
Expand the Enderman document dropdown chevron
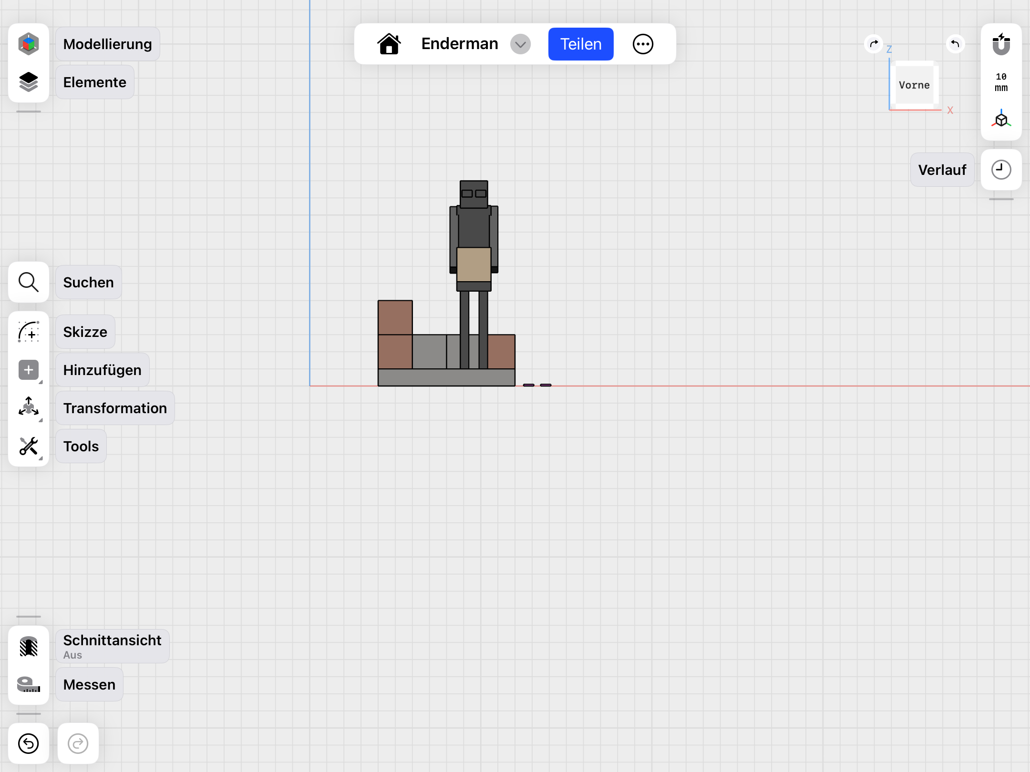pos(520,44)
